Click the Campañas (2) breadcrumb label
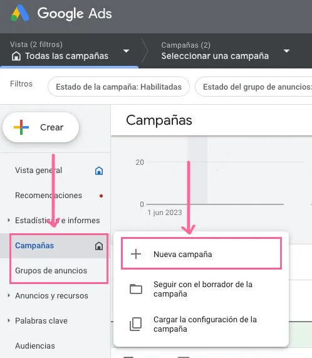The width and height of the screenshot is (312, 358). coord(185,45)
